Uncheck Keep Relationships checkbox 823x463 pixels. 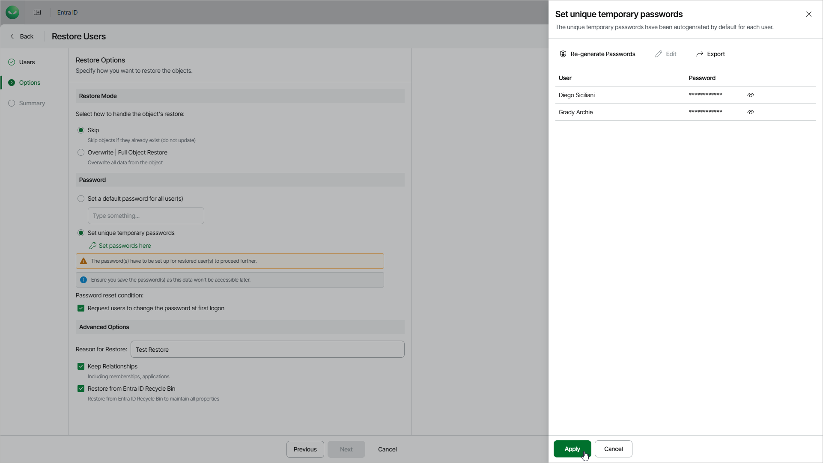coord(81,366)
